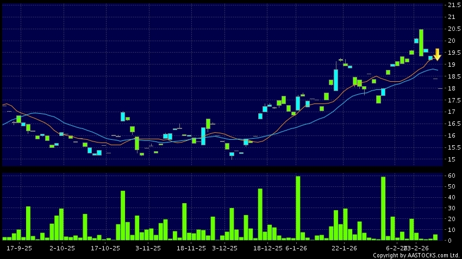Select the 22-1-26 date label
The image size is (462, 259).
(344, 248)
